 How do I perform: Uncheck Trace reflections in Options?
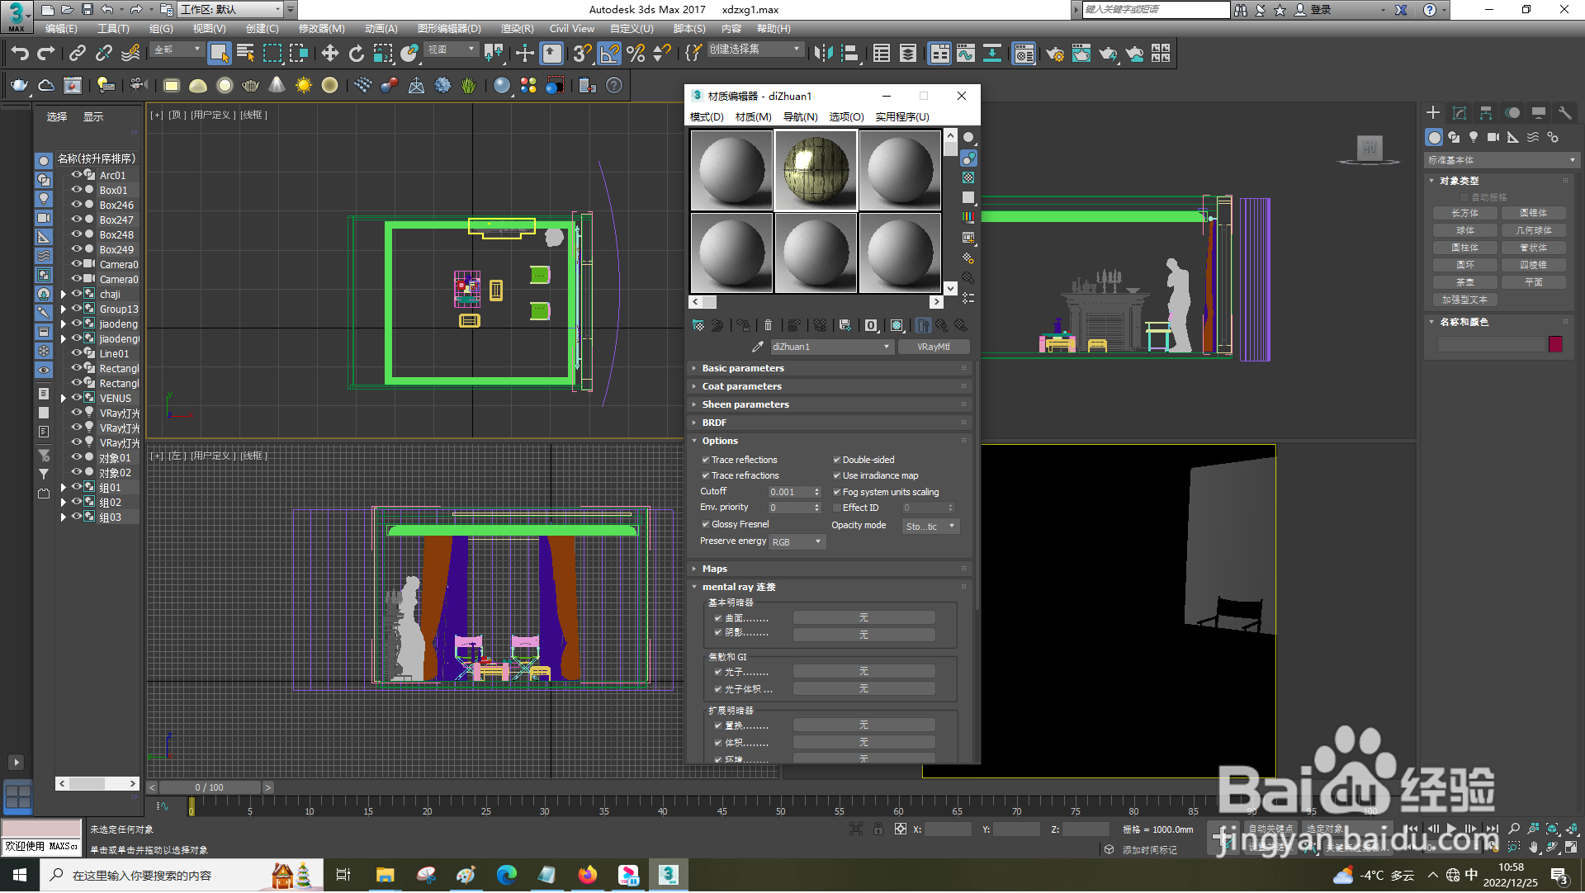(x=707, y=460)
